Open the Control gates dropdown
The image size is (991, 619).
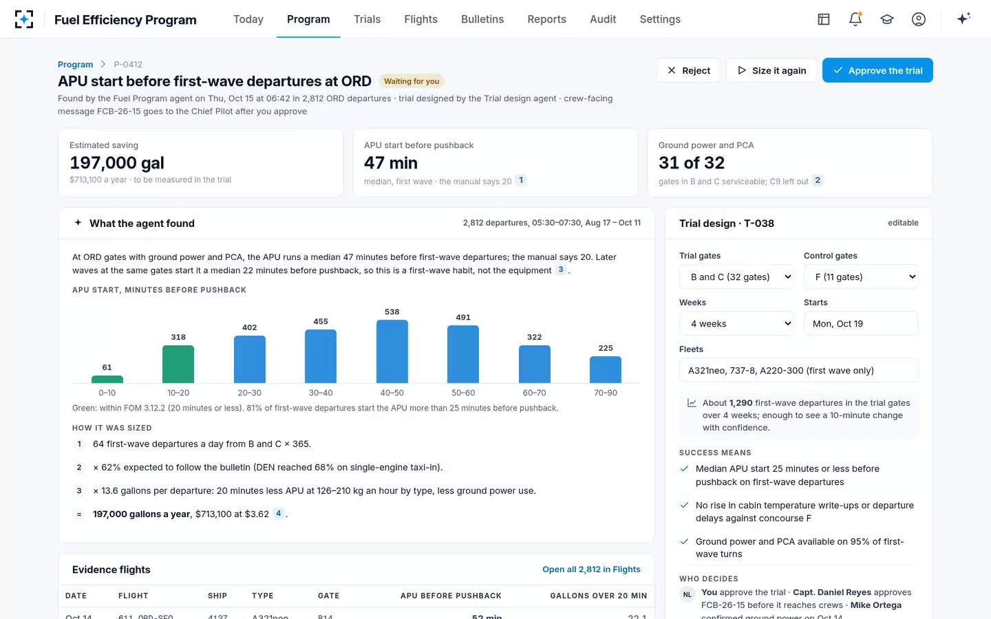coord(861,276)
